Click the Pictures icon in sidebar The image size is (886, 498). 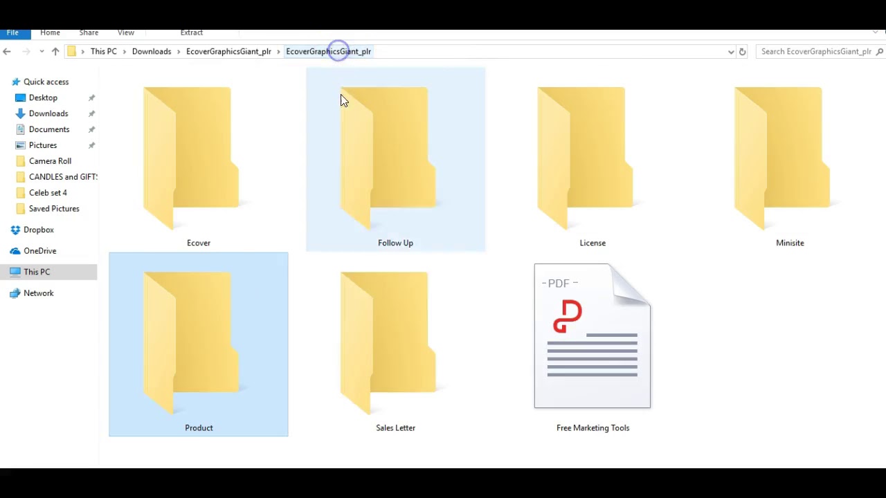pos(21,145)
